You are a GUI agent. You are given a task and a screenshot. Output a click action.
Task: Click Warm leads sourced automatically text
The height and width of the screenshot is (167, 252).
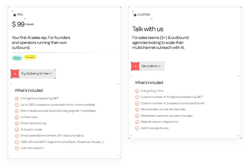(58, 111)
